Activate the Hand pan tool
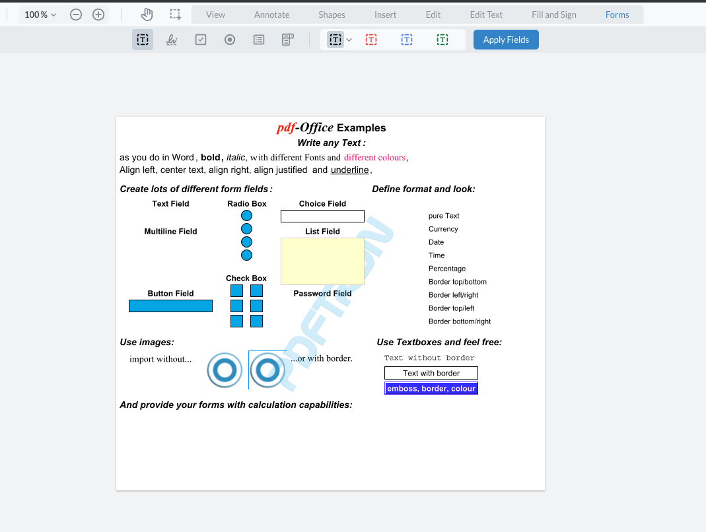The height and width of the screenshot is (532, 706). pyautogui.click(x=147, y=14)
